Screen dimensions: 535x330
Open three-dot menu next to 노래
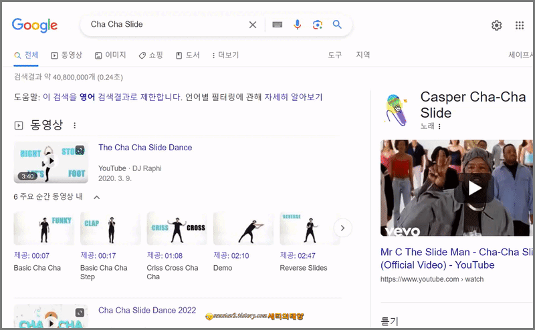click(439, 126)
